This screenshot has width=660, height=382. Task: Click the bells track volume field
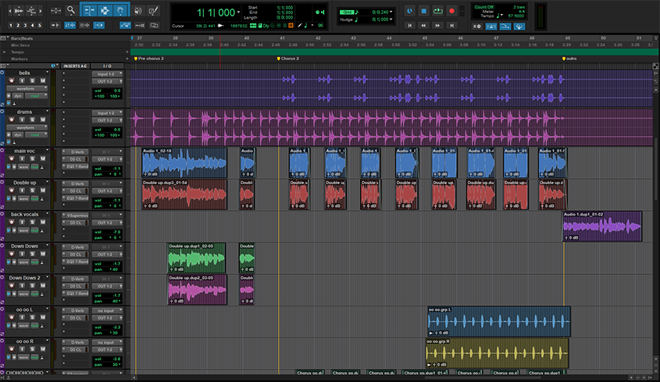pyautogui.click(x=108, y=89)
